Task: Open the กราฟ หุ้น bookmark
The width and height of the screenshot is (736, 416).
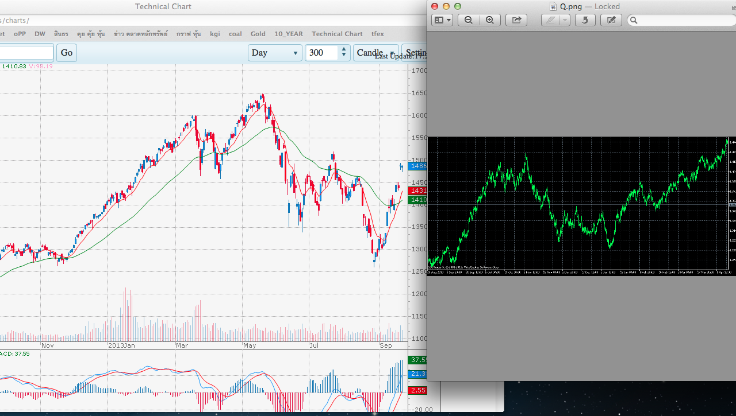Action: tap(189, 34)
